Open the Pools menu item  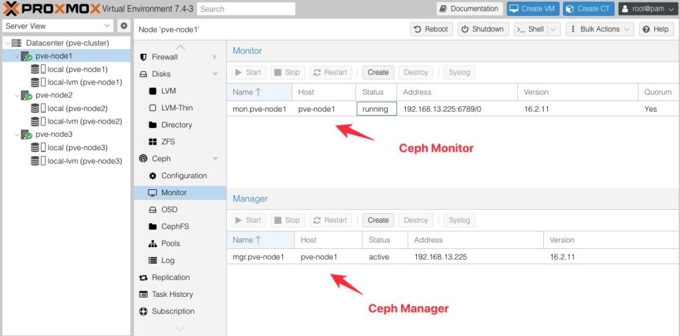[x=180, y=244]
